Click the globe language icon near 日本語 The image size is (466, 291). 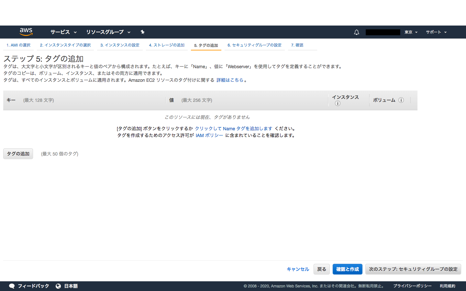pyautogui.click(x=58, y=286)
